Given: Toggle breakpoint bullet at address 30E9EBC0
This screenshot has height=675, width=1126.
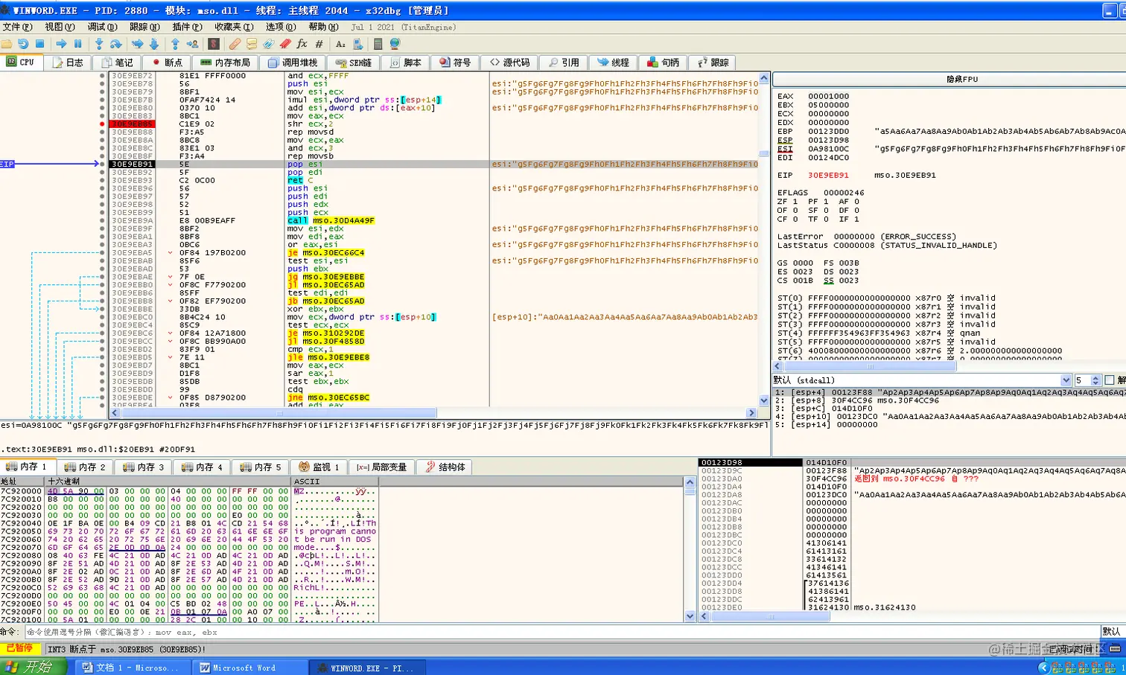Looking at the screenshot, I should [x=102, y=317].
